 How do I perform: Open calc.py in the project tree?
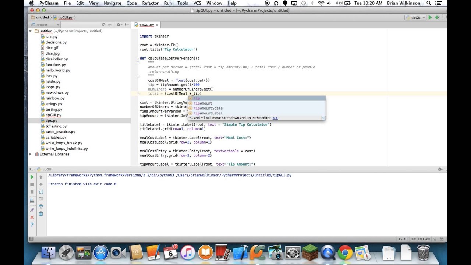tap(52, 37)
